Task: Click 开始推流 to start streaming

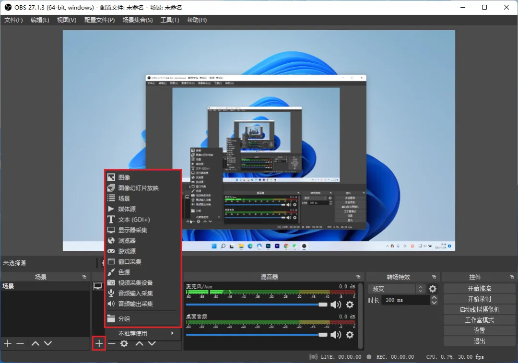Action: click(x=479, y=288)
